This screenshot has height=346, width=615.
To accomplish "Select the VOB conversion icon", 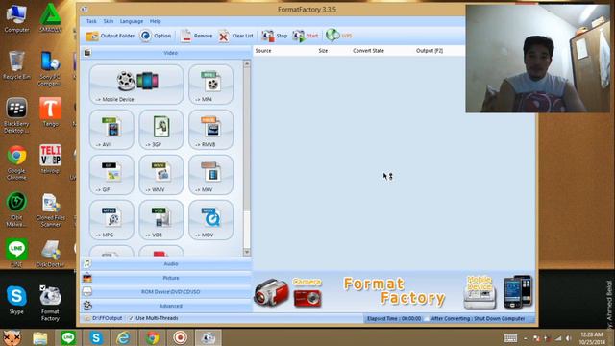I will click(161, 220).
